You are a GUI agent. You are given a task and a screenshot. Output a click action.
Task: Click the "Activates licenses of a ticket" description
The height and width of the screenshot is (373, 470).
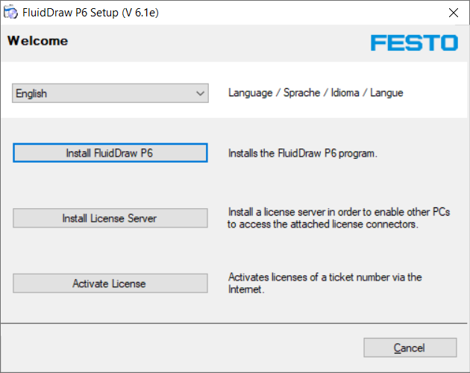tap(325, 283)
